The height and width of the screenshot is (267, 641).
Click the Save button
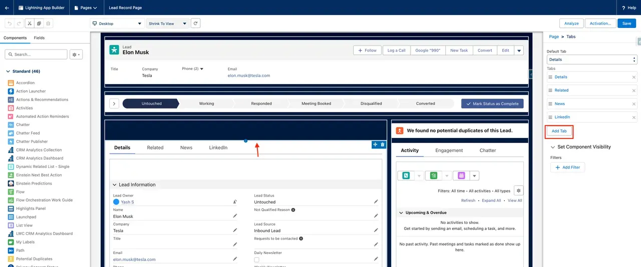tap(627, 23)
